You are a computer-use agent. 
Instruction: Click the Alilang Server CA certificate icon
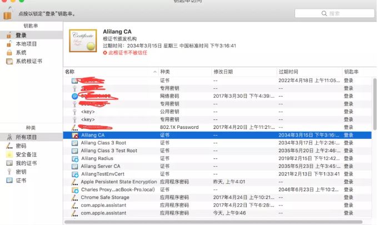point(74,166)
